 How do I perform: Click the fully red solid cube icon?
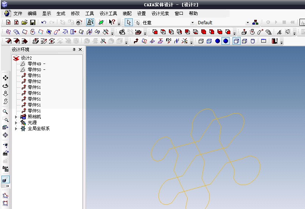point(204,32)
